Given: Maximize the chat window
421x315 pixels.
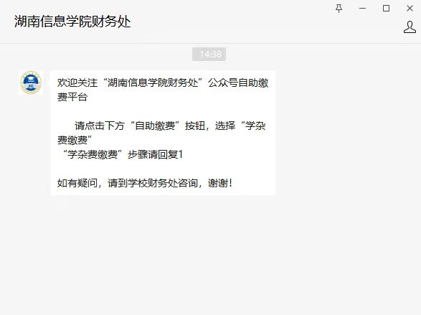Looking at the screenshot, I should [386, 9].
